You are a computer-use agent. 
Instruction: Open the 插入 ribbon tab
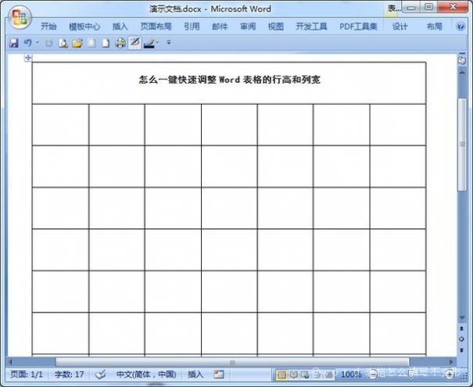pos(120,27)
